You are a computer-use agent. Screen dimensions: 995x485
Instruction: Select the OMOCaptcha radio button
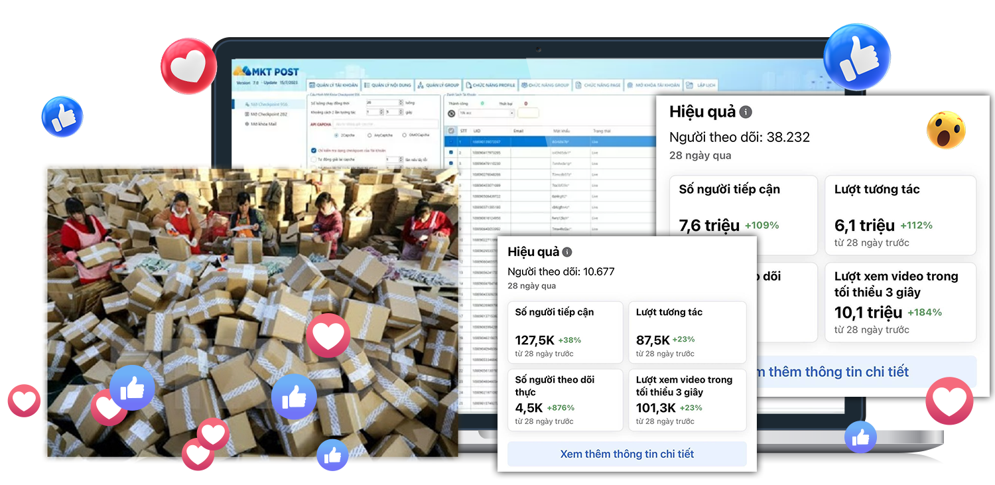(x=405, y=135)
